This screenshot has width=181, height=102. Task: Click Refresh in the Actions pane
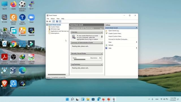click(111, 45)
